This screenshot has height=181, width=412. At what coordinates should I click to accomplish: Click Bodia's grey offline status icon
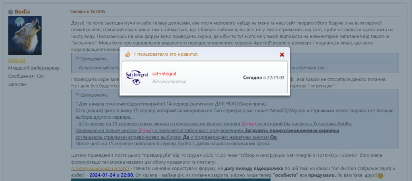pyautogui.click(x=10, y=12)
